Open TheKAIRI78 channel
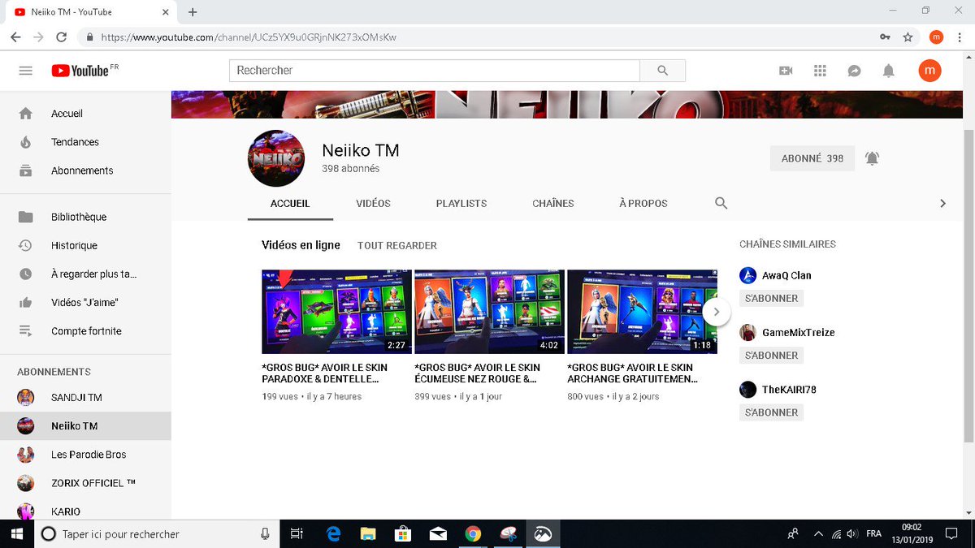 coord(789,390)
